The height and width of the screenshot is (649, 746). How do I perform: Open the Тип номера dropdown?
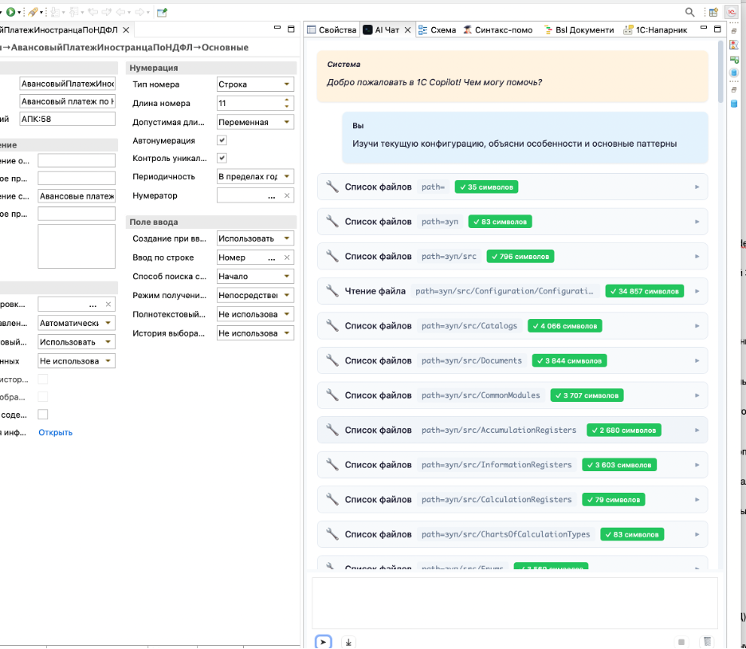[x=255, y=85]
